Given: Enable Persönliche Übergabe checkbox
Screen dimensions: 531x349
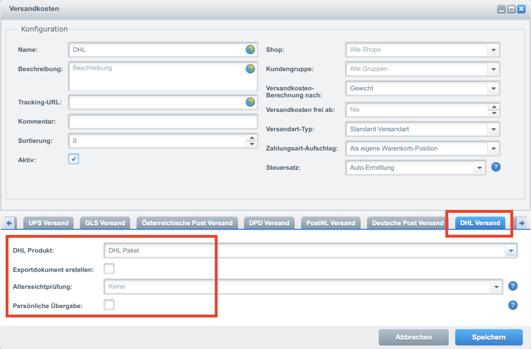Looking at the screenshot, I should tap(109, 305).
